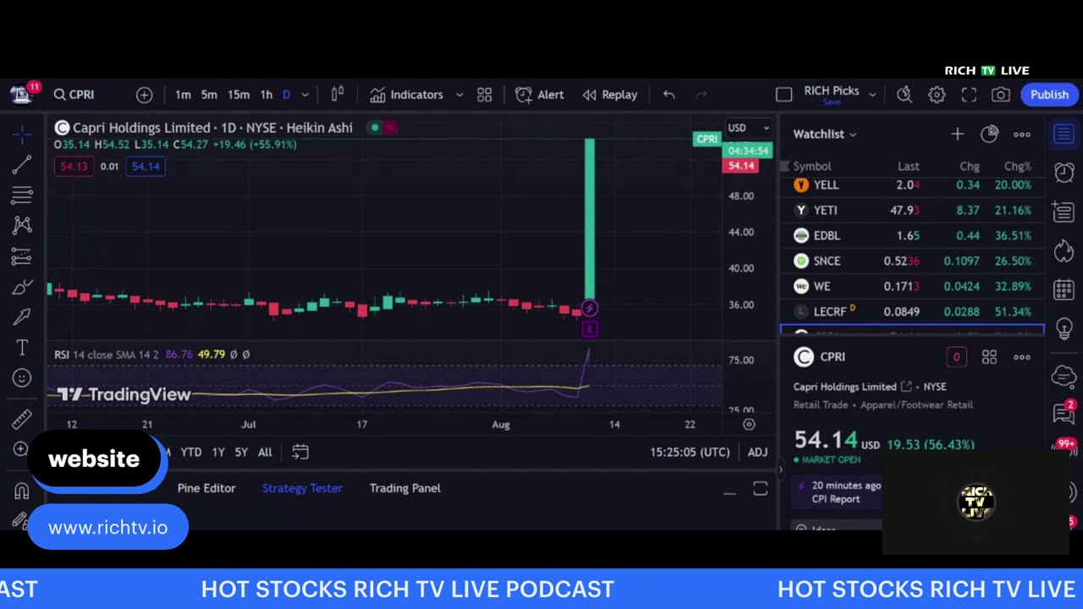
Task: Open the Strategy Tester tab
Action: click(x=302, y=488)
